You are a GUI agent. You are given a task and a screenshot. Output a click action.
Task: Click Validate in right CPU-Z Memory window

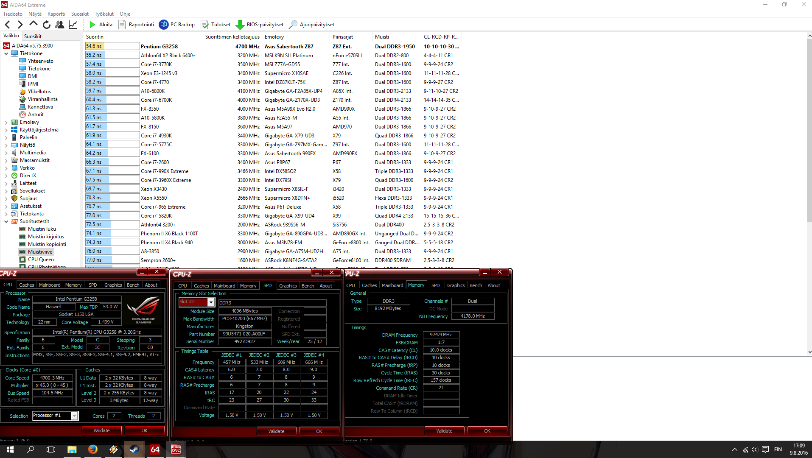coord(444,431)
